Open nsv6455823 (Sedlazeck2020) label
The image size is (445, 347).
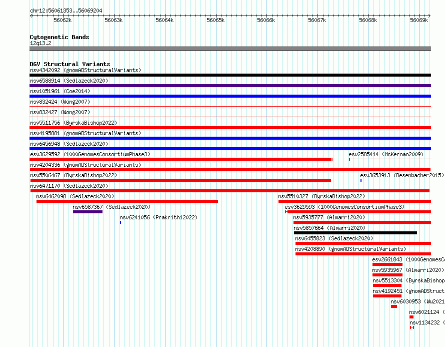click(x=334, y=238)
